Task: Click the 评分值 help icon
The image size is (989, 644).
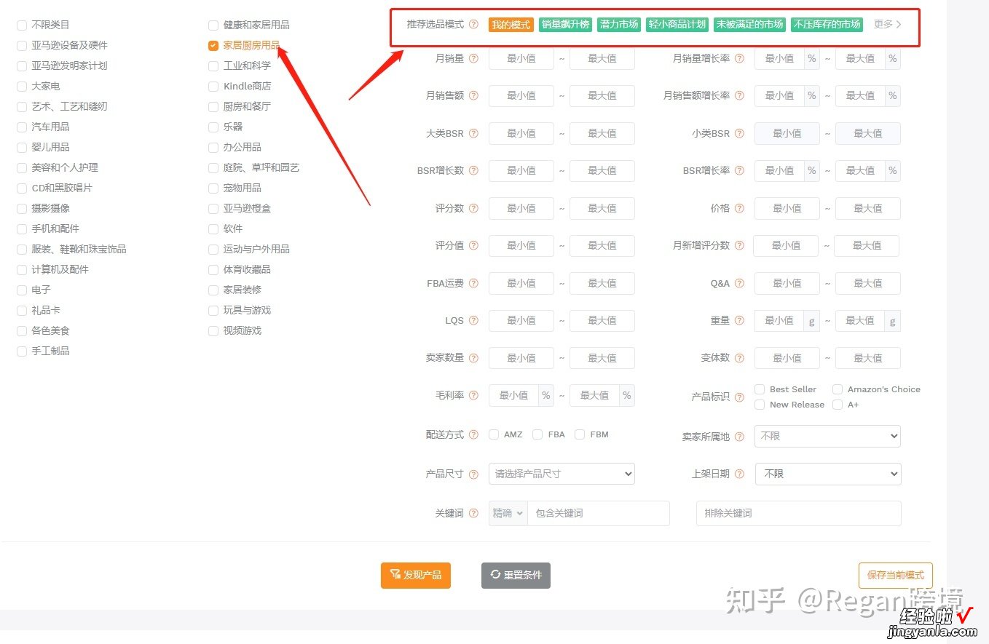Action: [473, 245]
